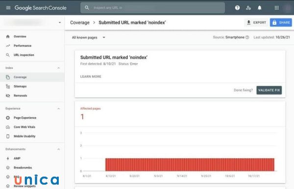Click the URL inspection magnifier icon
Screen dimensions: 294x189
coord(8,55)
